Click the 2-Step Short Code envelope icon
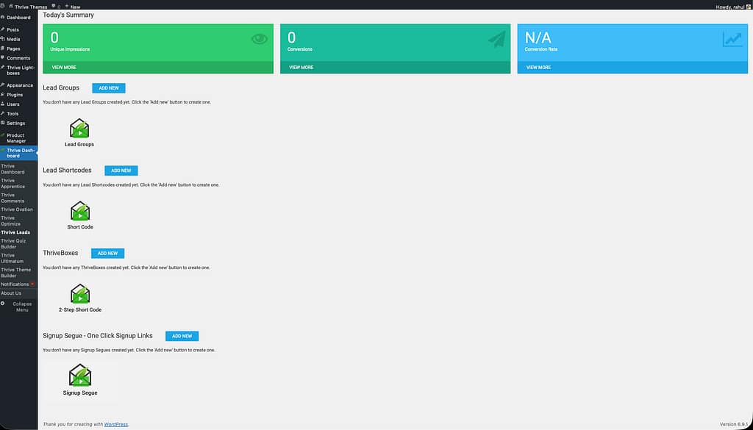This screenshot has height=430, width=753. pyautogui.click(x=80, y=295)
